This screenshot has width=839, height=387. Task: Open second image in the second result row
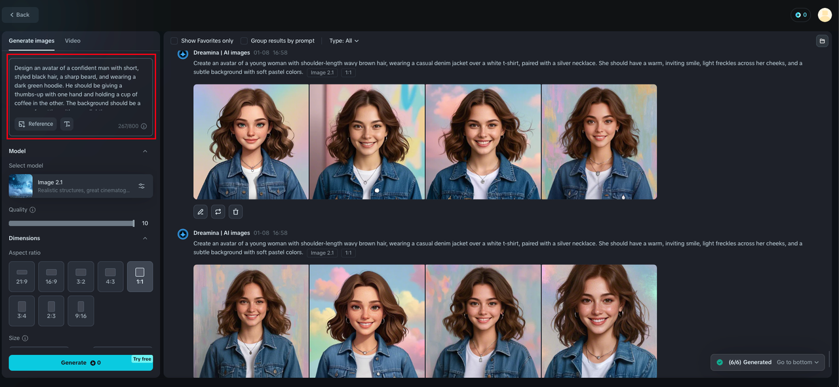(x=367, y=321)
